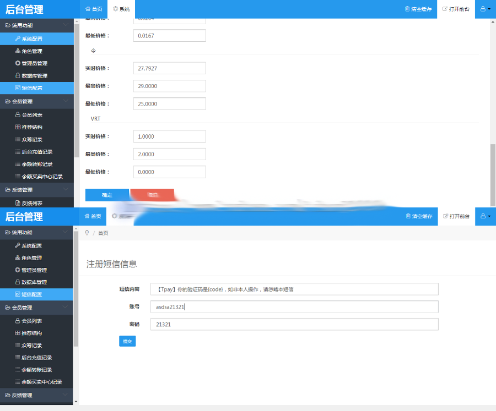Open 后台充值记录 in the 注册短信信息 page sidebar

[x=36, y=358]
